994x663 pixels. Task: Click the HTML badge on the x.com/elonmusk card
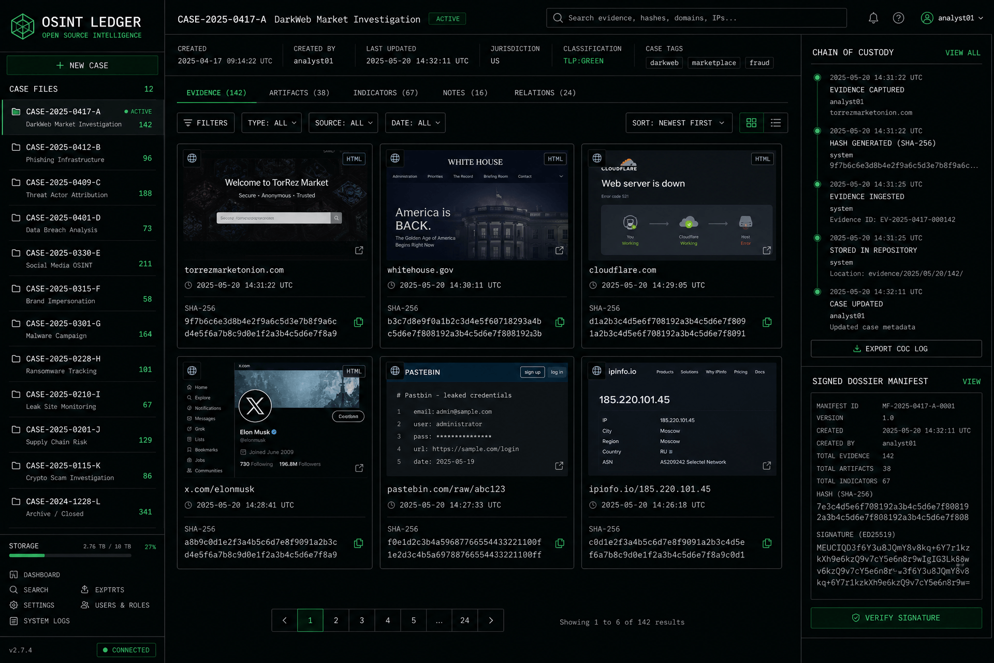pyautogui.click(x=354, y=371)
